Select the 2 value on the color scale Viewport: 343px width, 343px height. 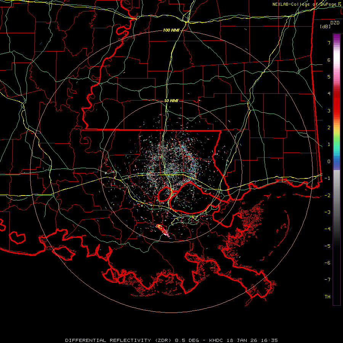[329, 128]
